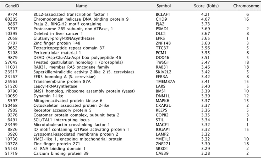Click the symbol TWSG1

(x=162, y=62)
